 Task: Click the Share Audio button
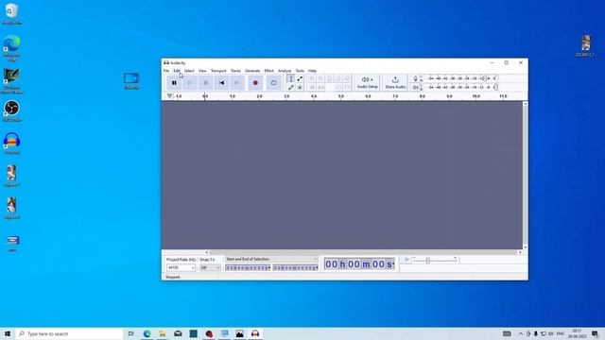395,82
